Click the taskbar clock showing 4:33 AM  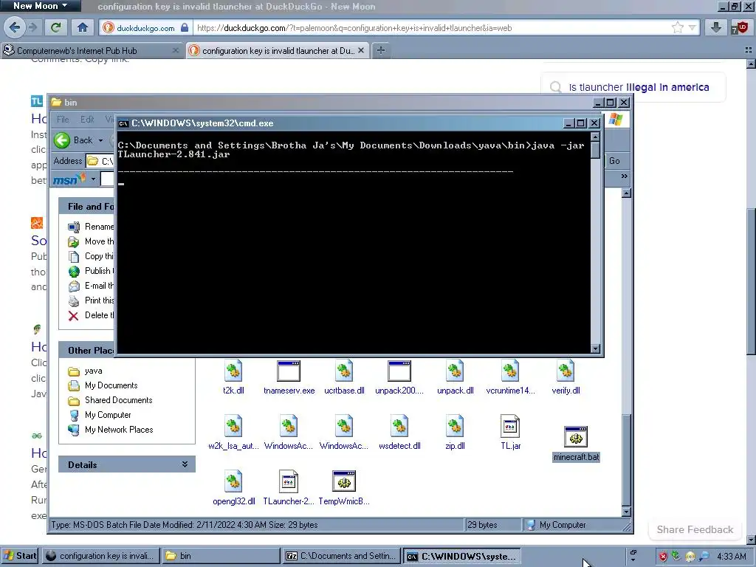[x=732, y=557]
